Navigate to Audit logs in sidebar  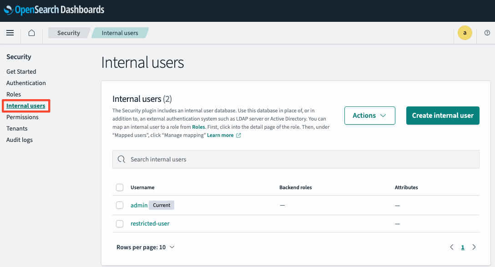coord(20,140)
